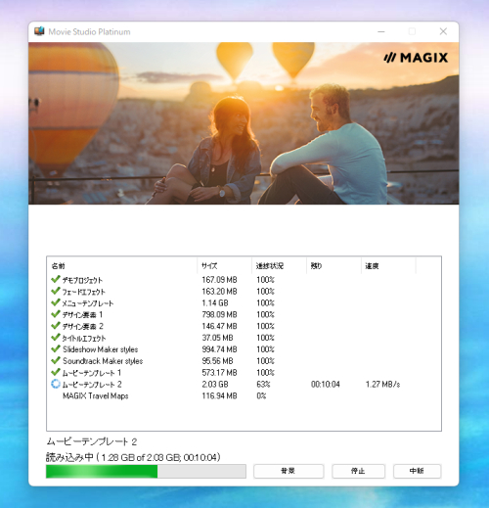Click the green checkmark next to デモプロジェクト
Viewport: 489px width, 508px height.
pos(56,279)
